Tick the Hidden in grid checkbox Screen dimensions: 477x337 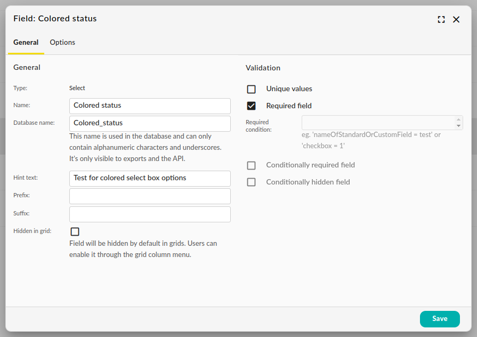[x=75, y=231]
